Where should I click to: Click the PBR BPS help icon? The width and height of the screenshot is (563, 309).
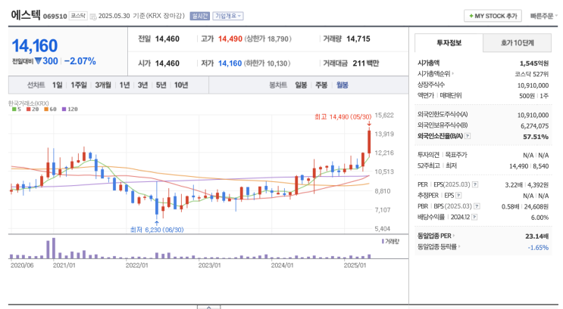coord(477,206)
